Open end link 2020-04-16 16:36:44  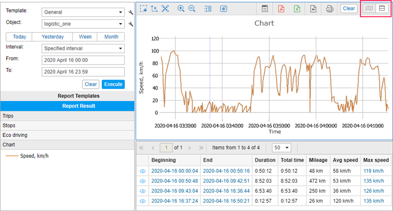(226, 191)
